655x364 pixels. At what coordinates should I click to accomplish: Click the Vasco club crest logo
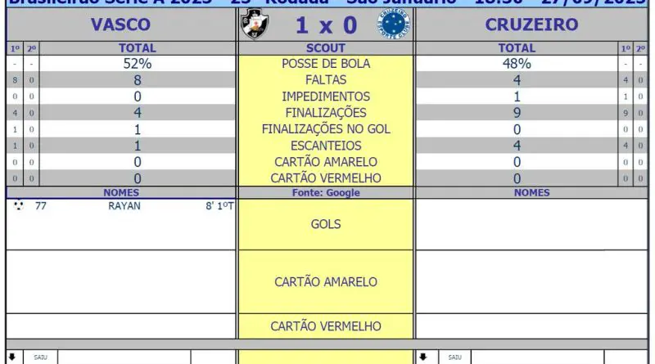pos(255,24)
